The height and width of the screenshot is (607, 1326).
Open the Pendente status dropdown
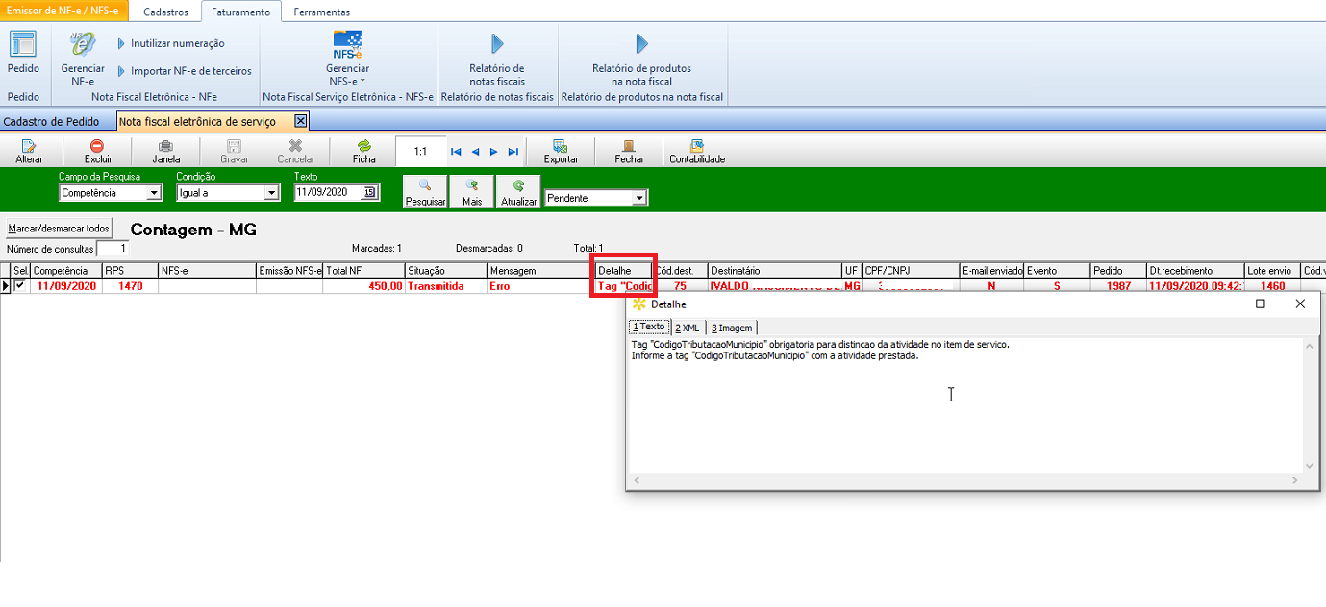point(639,198)
